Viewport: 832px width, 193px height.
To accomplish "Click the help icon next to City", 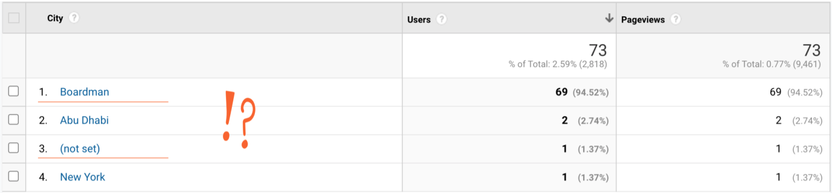I will coord(74,18).
